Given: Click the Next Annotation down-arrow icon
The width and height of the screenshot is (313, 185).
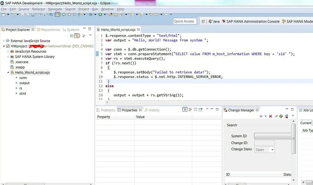Looking at the screenshot, I should tap(132, 15).
